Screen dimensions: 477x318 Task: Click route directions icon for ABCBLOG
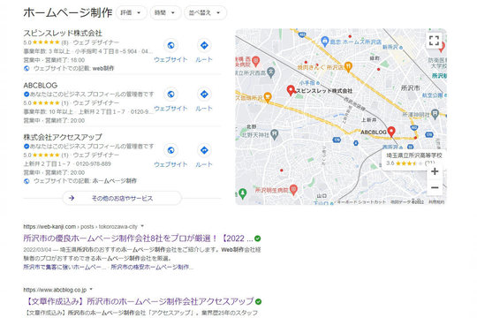pyautogui.click(x=204, y=95)
